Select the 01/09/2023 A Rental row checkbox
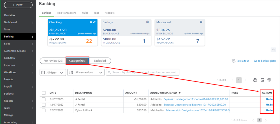Image resolution: width=280 pixels, height=124 pixels. [x=43, y=99]
